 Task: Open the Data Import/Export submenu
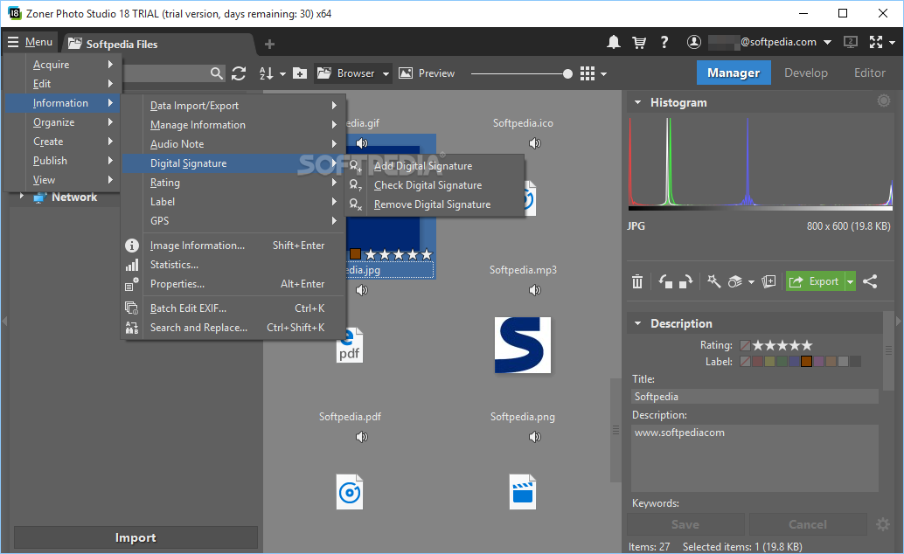233,106
